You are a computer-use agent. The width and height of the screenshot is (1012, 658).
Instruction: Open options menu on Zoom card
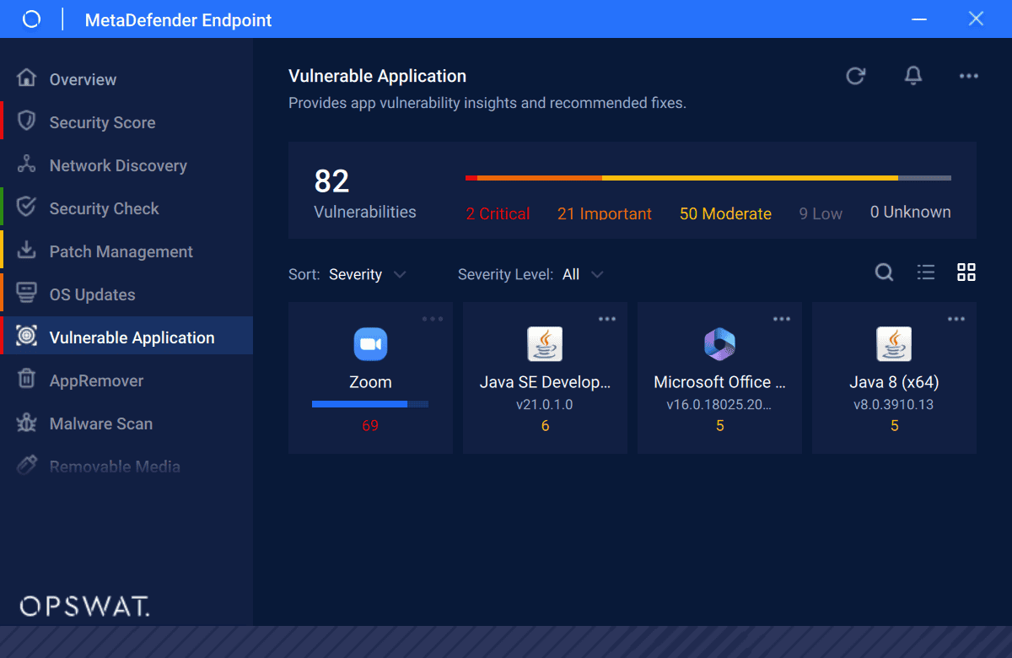[433, 319]
